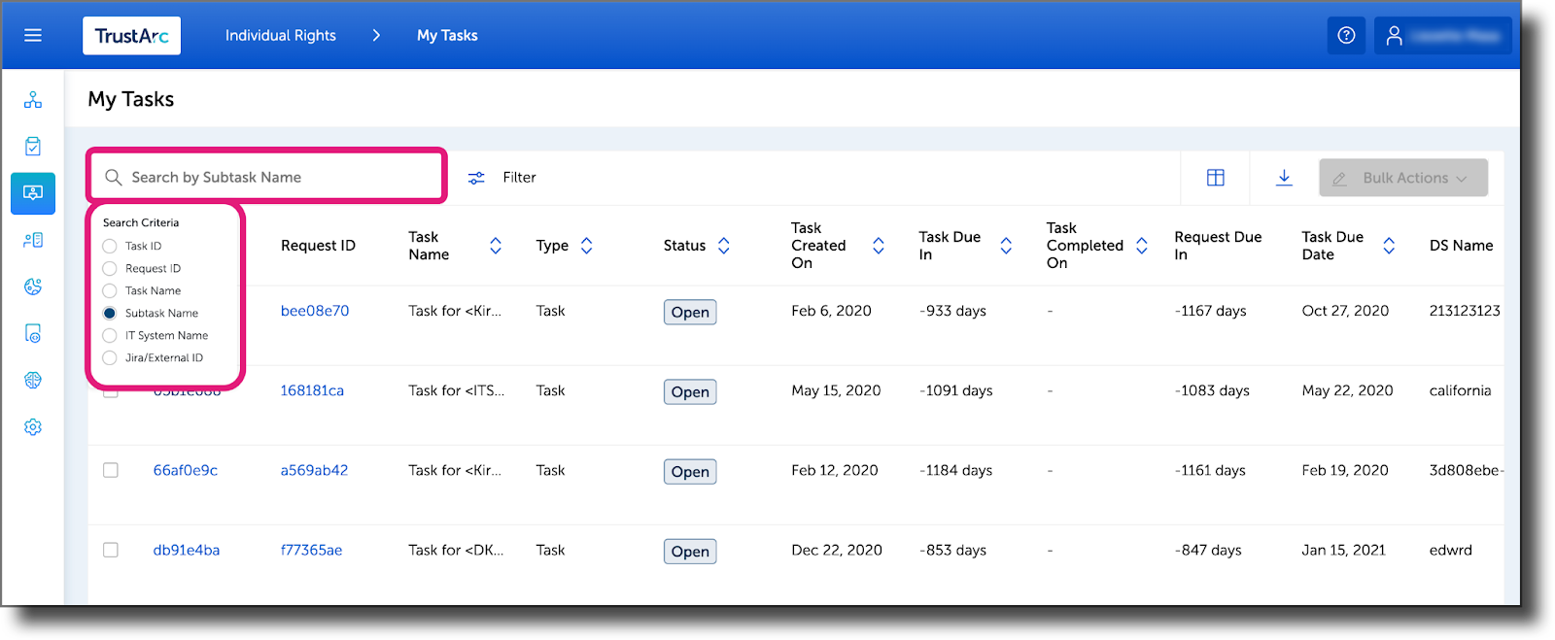The width and height of the screenshot is (1555, 640).
Task: Click Open status badge for a569ab42
Action: click(690, 471)
